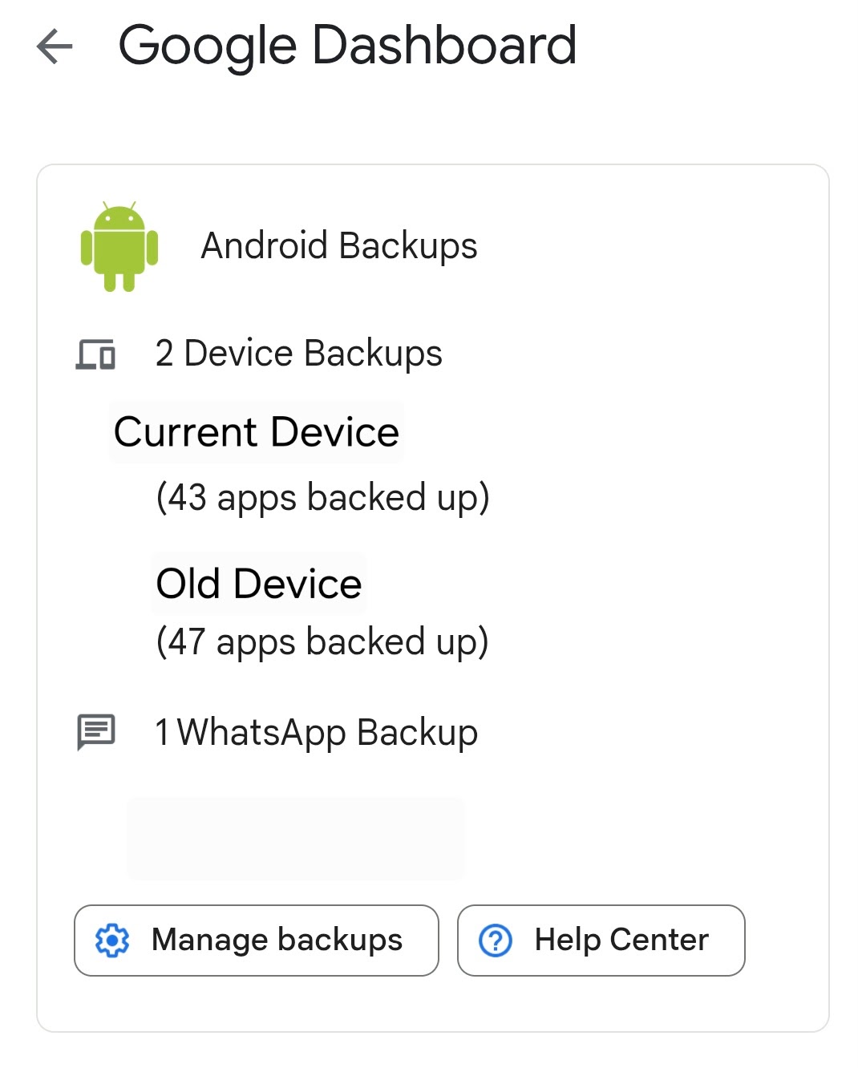The image size is (858, 1068).
Task: Expand the 2 Device Backups section
Action: [x=298, y=354]
